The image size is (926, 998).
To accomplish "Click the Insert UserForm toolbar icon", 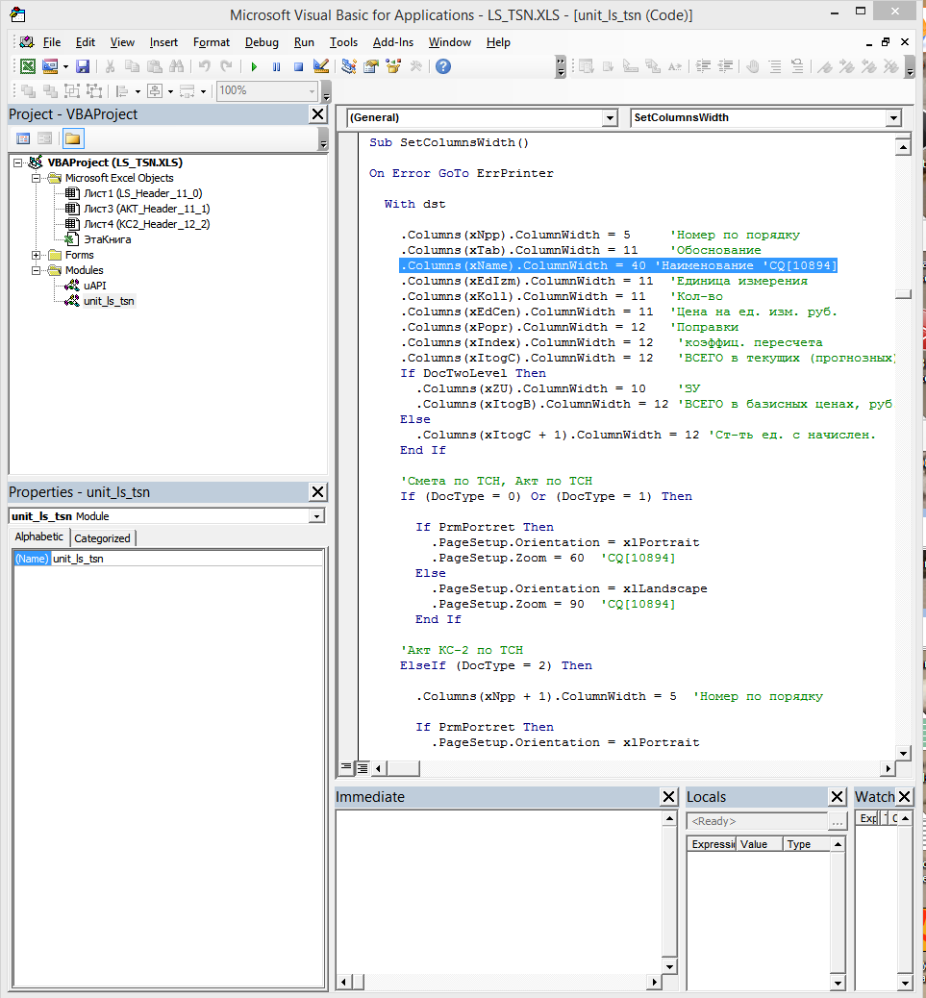I will click(50, 66).
